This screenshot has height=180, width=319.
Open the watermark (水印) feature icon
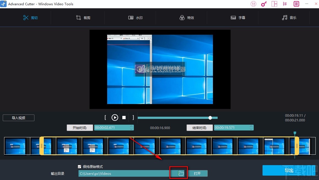pyautogui.click(x=131, y=17)
